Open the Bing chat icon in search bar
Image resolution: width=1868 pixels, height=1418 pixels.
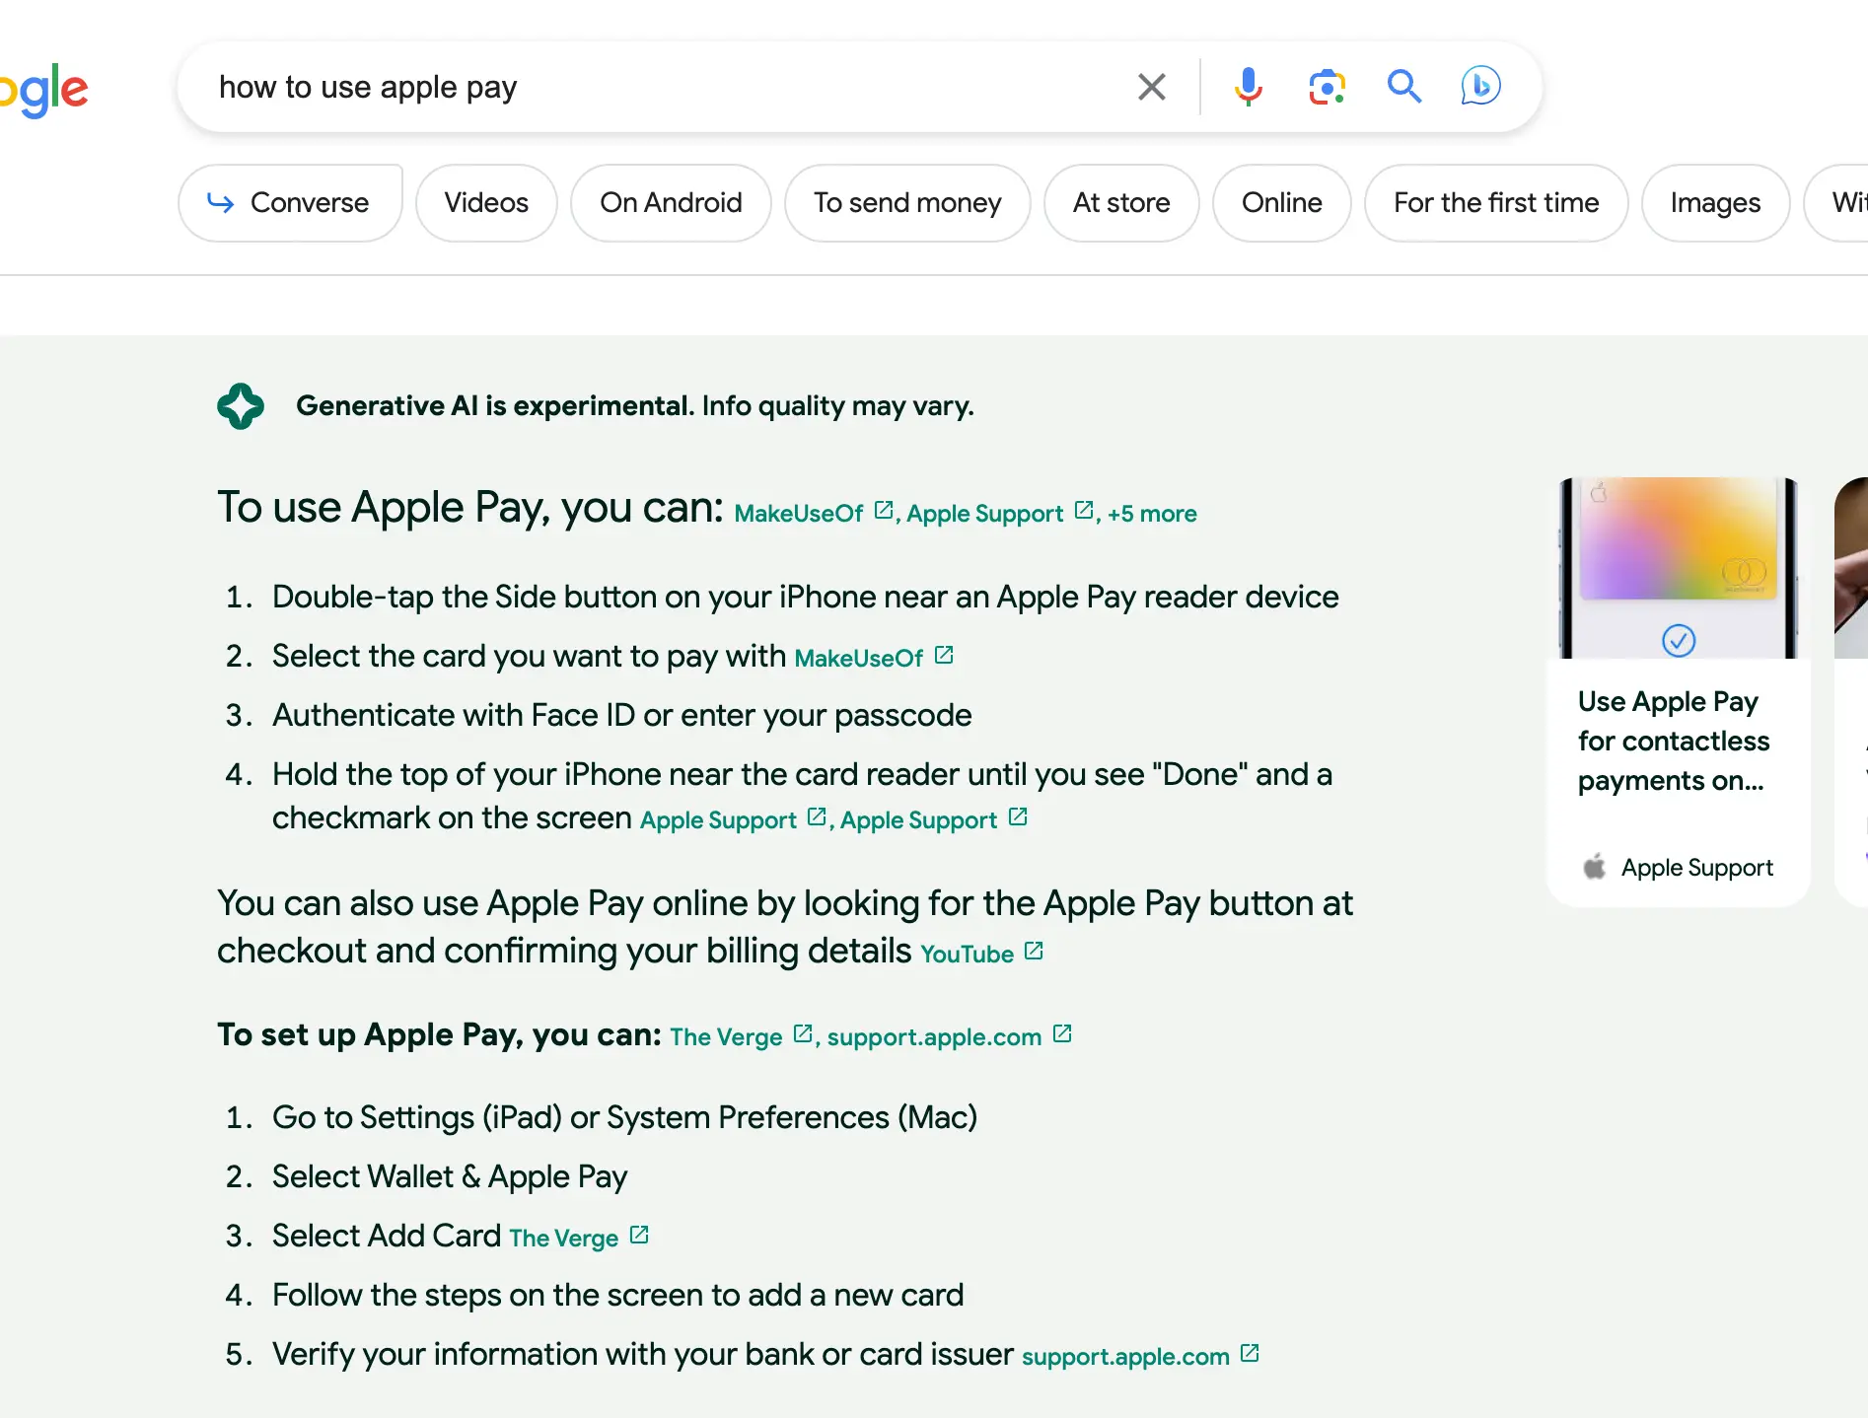point(1480,87)
